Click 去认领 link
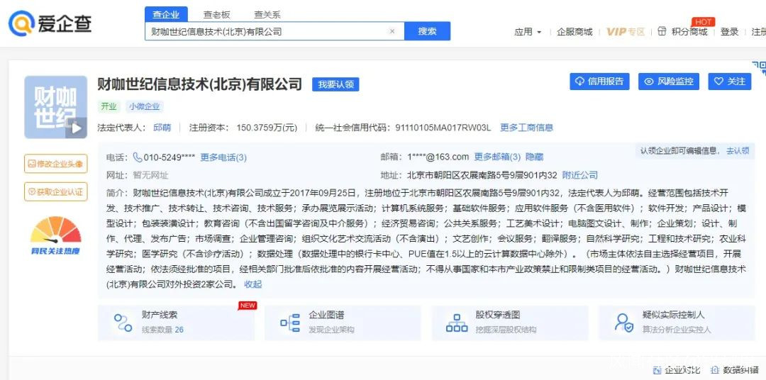The image size is (766, 380). [738, 151]
